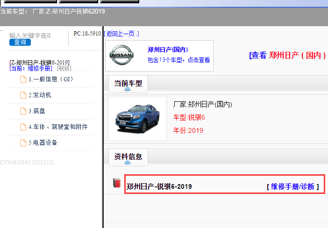
Task: Click the 厂家:郑州日产(国内) text
Action: pos(202,104)
